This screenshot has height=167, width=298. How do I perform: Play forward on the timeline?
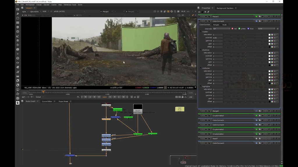(110, 97)
